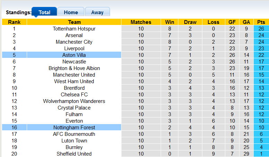Click the Pts column header

[x=261, y=22]
